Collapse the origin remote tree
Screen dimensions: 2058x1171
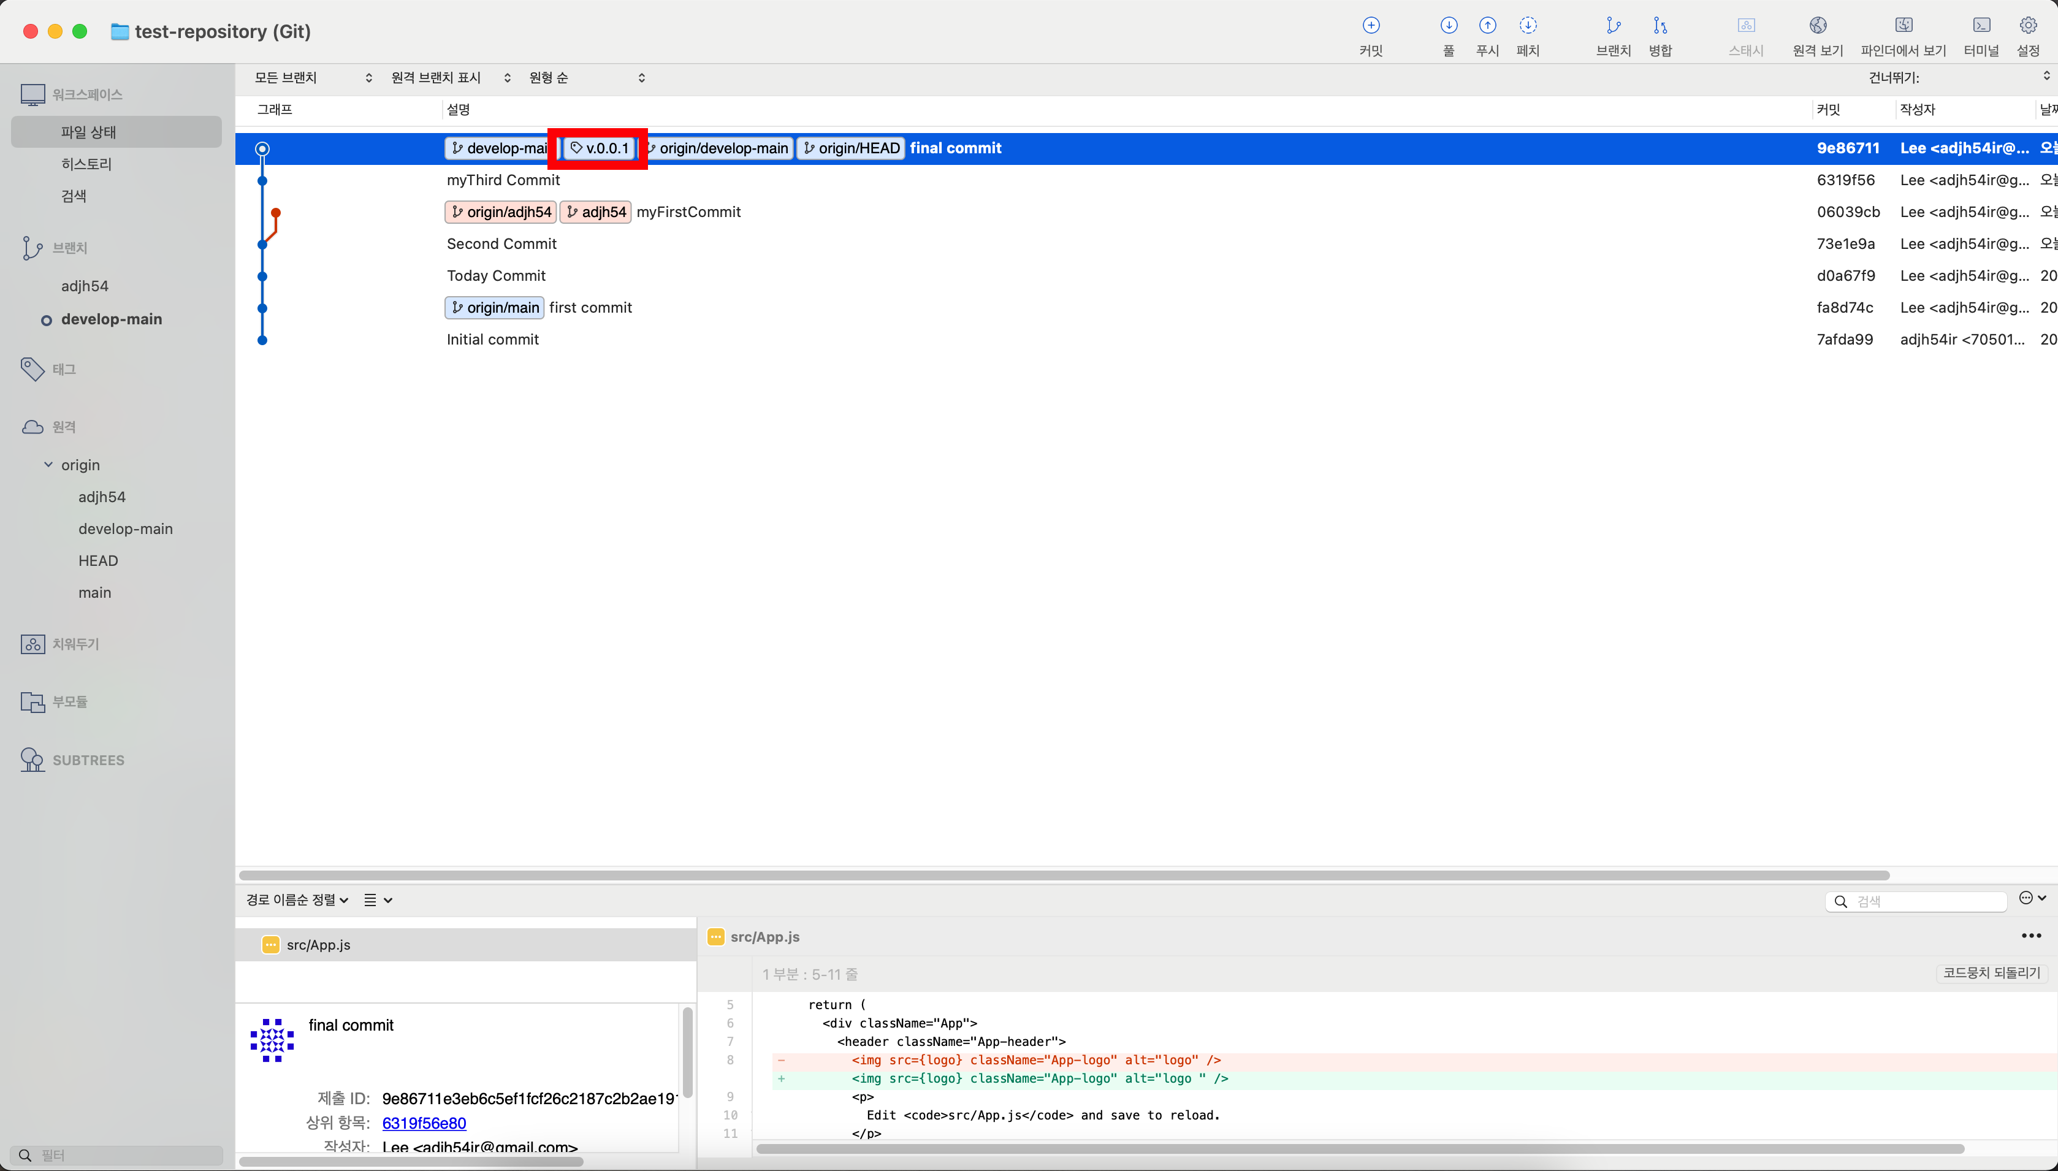(x=48, y=465)
